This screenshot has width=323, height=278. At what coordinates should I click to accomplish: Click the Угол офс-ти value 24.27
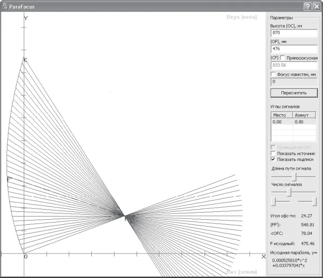pos(306,216)
